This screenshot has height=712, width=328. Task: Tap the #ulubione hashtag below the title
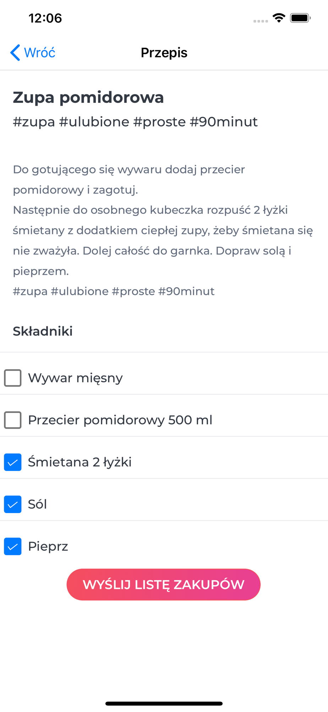(94, 122)
